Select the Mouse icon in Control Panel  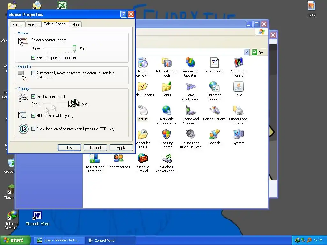tap(143, 113)
